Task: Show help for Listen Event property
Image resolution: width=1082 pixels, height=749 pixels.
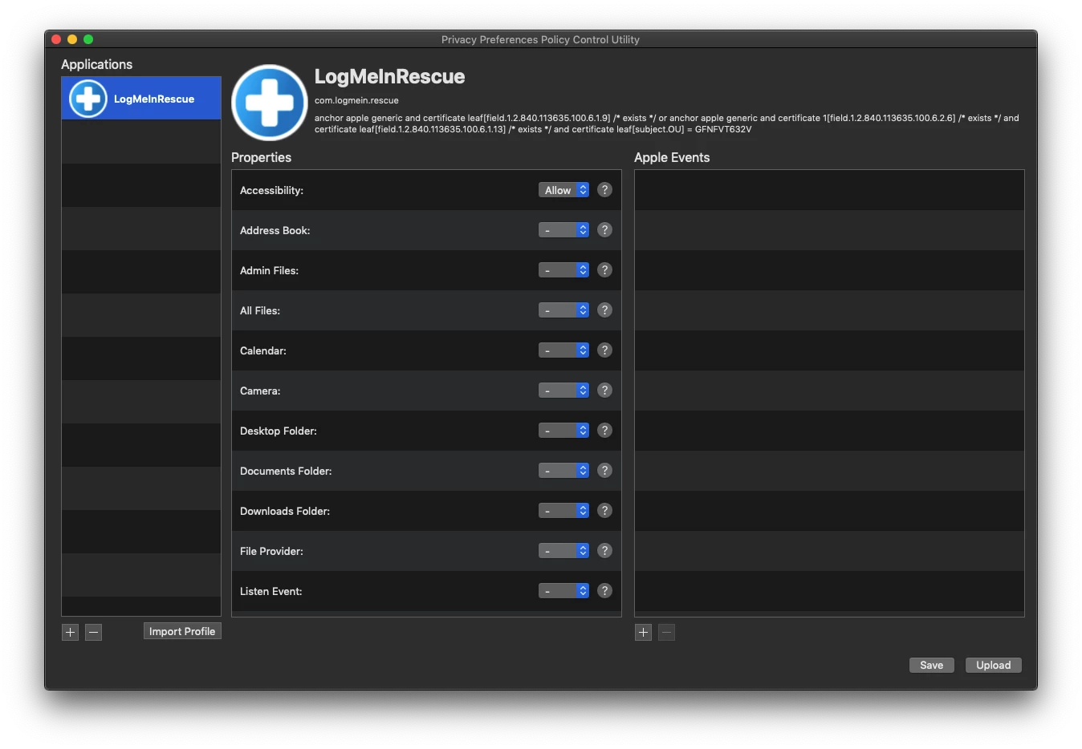Action: tap(605, 591)
